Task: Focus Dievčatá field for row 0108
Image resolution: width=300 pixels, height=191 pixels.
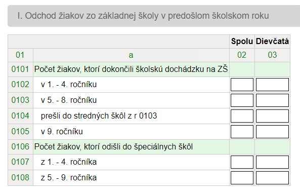Action: coord(272,178)
